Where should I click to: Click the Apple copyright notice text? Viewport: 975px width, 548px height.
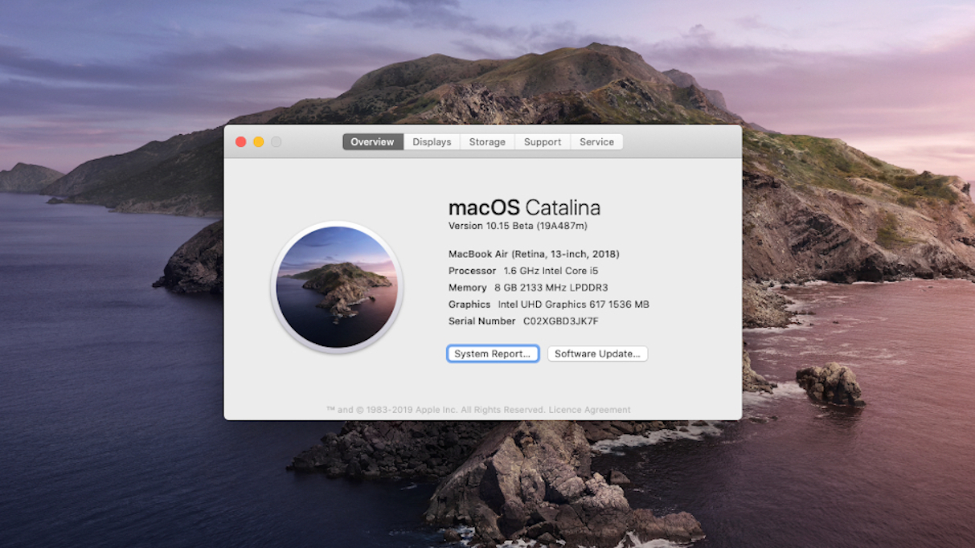436,410
